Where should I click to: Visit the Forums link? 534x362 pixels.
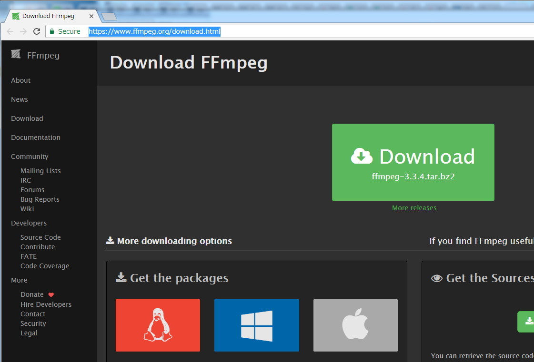point(32,190)
